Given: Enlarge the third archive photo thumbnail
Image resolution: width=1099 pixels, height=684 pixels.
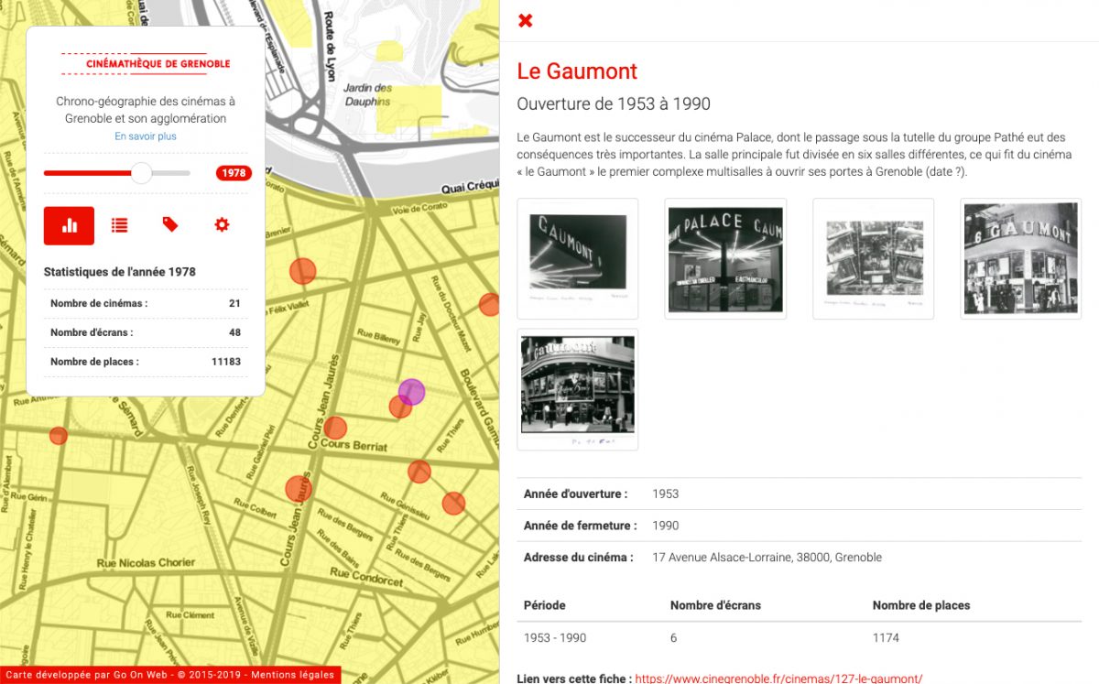Looking at the screenshot, I should click(x=873, y=258).
